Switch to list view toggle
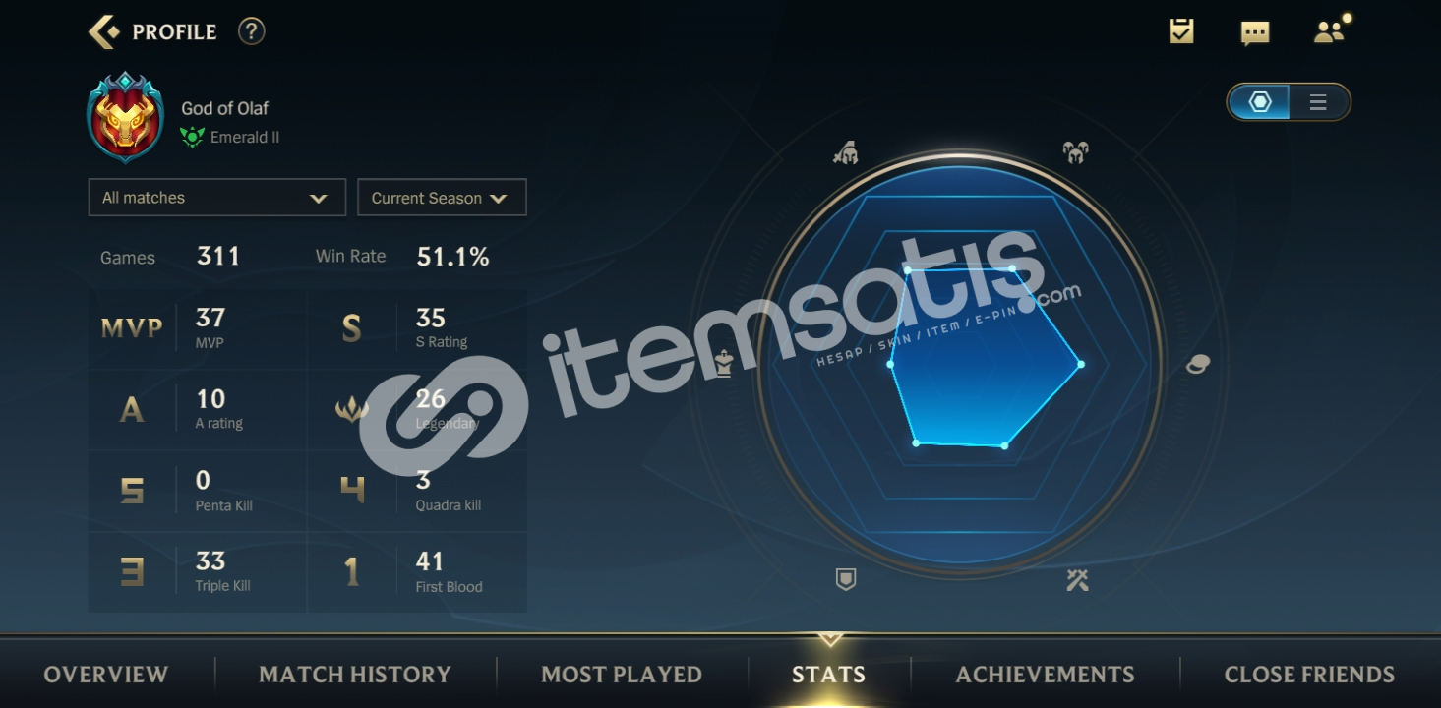 [x=1318, y=102]
